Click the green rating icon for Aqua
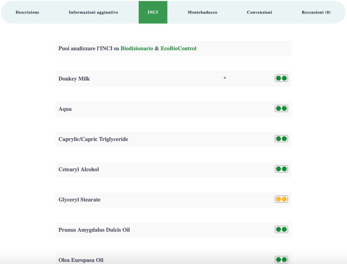The width and height of the screenshot is (347, 264). [x=281, y=109]
